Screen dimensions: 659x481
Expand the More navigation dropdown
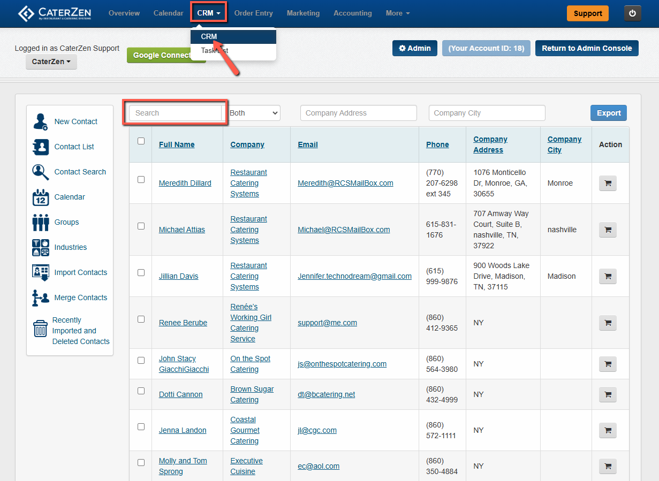pyautogui.click(x=398, y=13)
